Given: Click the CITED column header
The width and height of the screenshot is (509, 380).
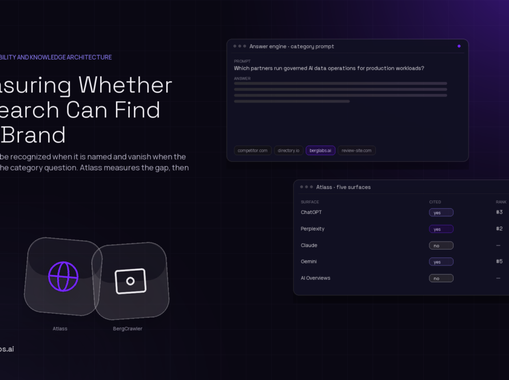Looking at the screenshot, I should coord(435,202).
